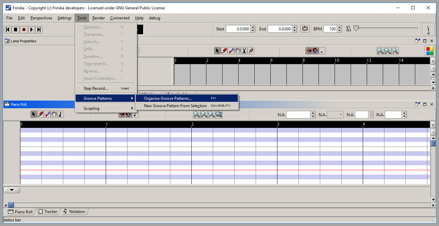The width and height of the screenshot is (439, 226).
Task: Click the tempo slider handle
Action: [x=356, y=28]
